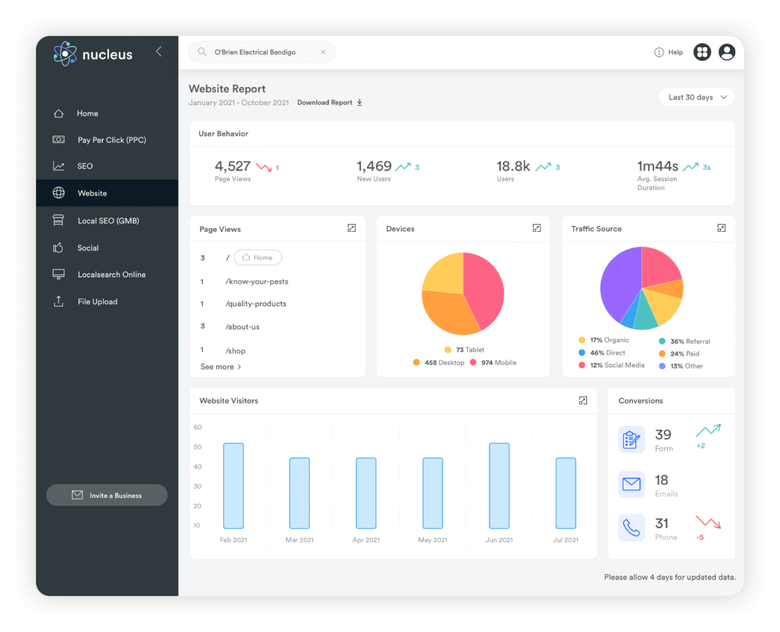Click the 17% Organic legend entry
The width and height of the screenshot is (780, 632).
(x=604, y=340)
